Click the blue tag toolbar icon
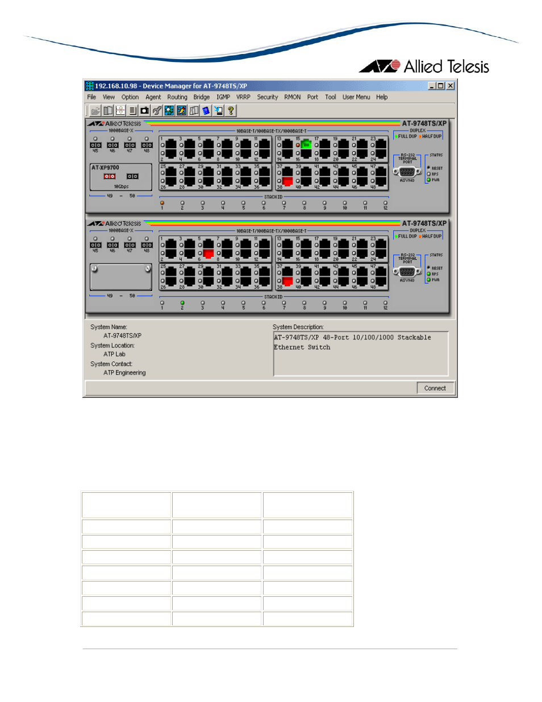The height and width of the screenshot is (702, 542). (x=206, y=111)
